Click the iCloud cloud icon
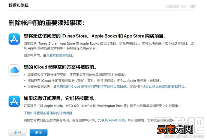The width and height of the screenshot is (207, 140). (x=14, y=70)
